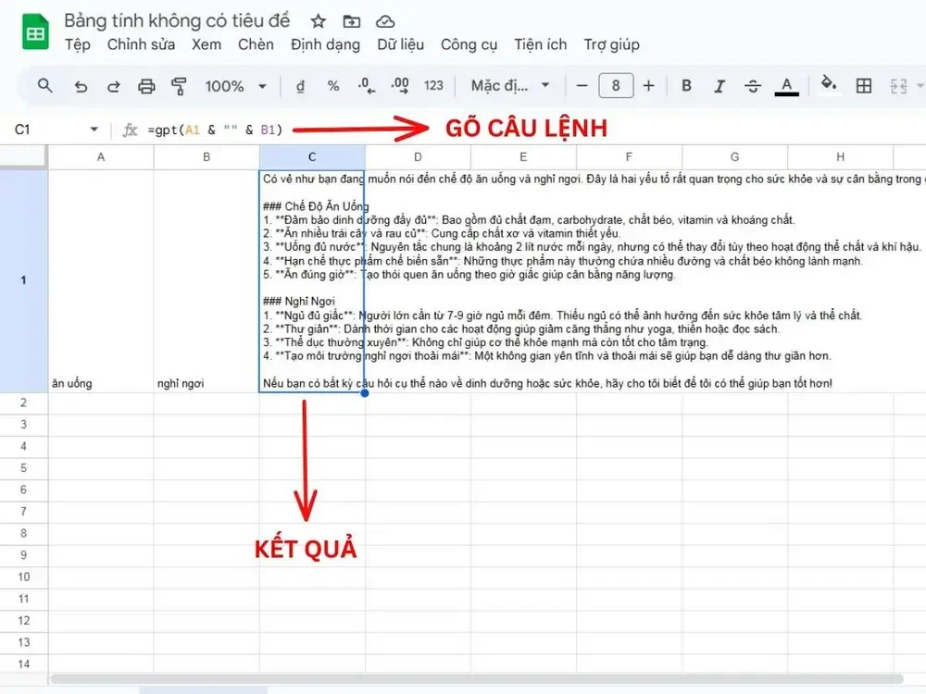Screen dimensions: 926x694
Task: Open the fill color bucket
Action: click(829, 85)
